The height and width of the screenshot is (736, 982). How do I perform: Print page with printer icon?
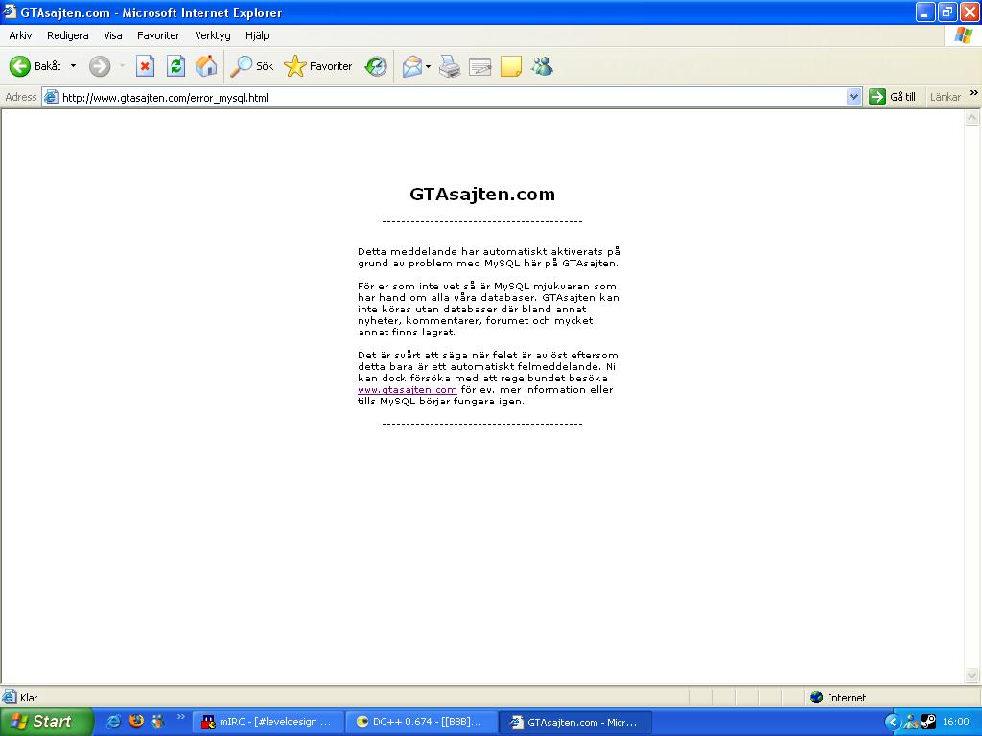(x=450, y=66)
